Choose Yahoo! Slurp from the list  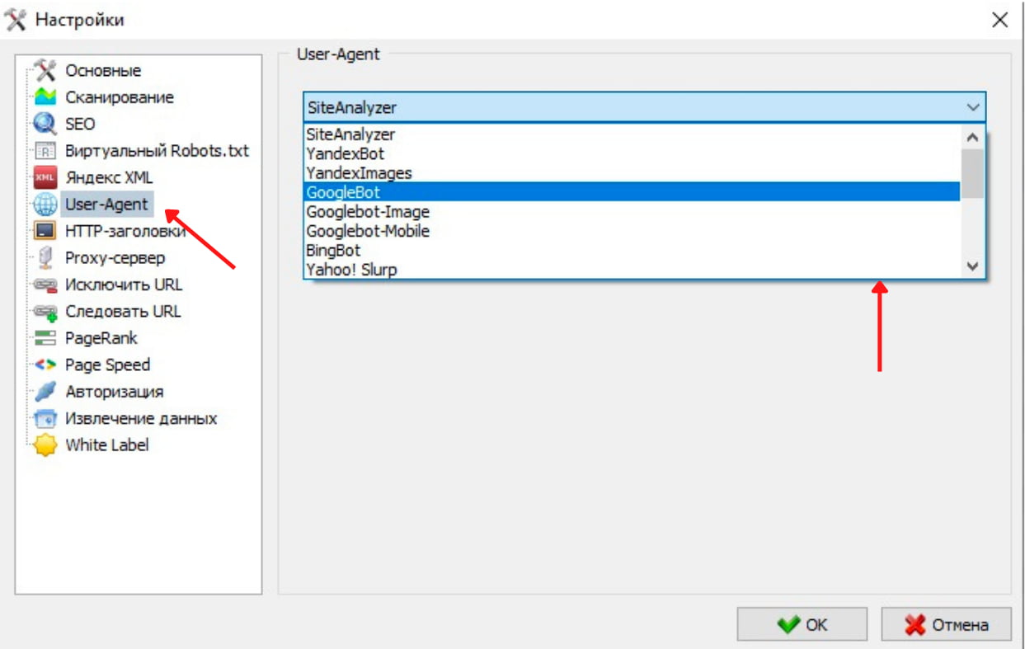pyautogui.click(x=632, y=269)
